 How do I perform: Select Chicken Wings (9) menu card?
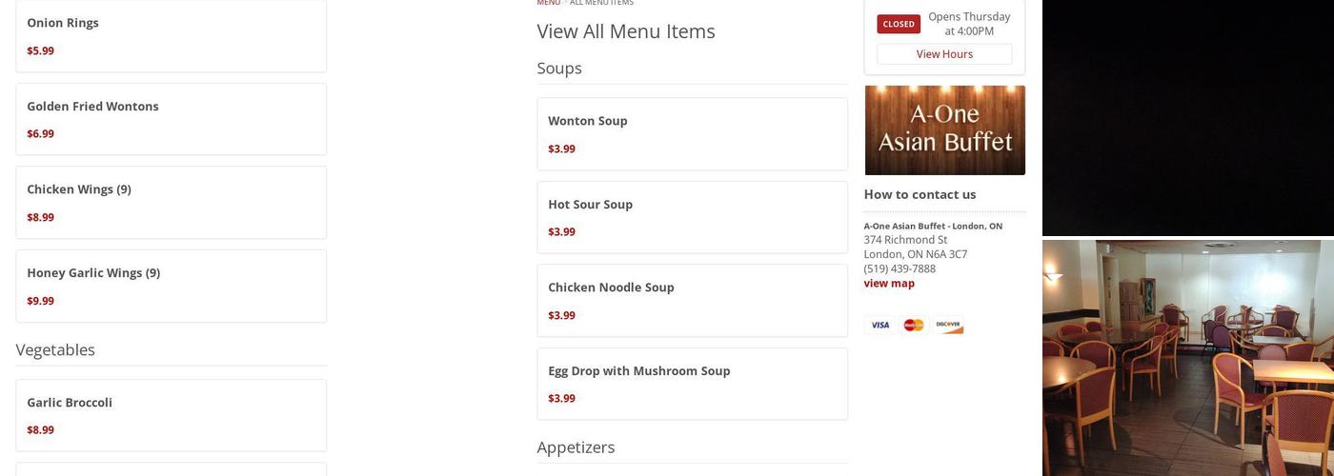(171, 202)
